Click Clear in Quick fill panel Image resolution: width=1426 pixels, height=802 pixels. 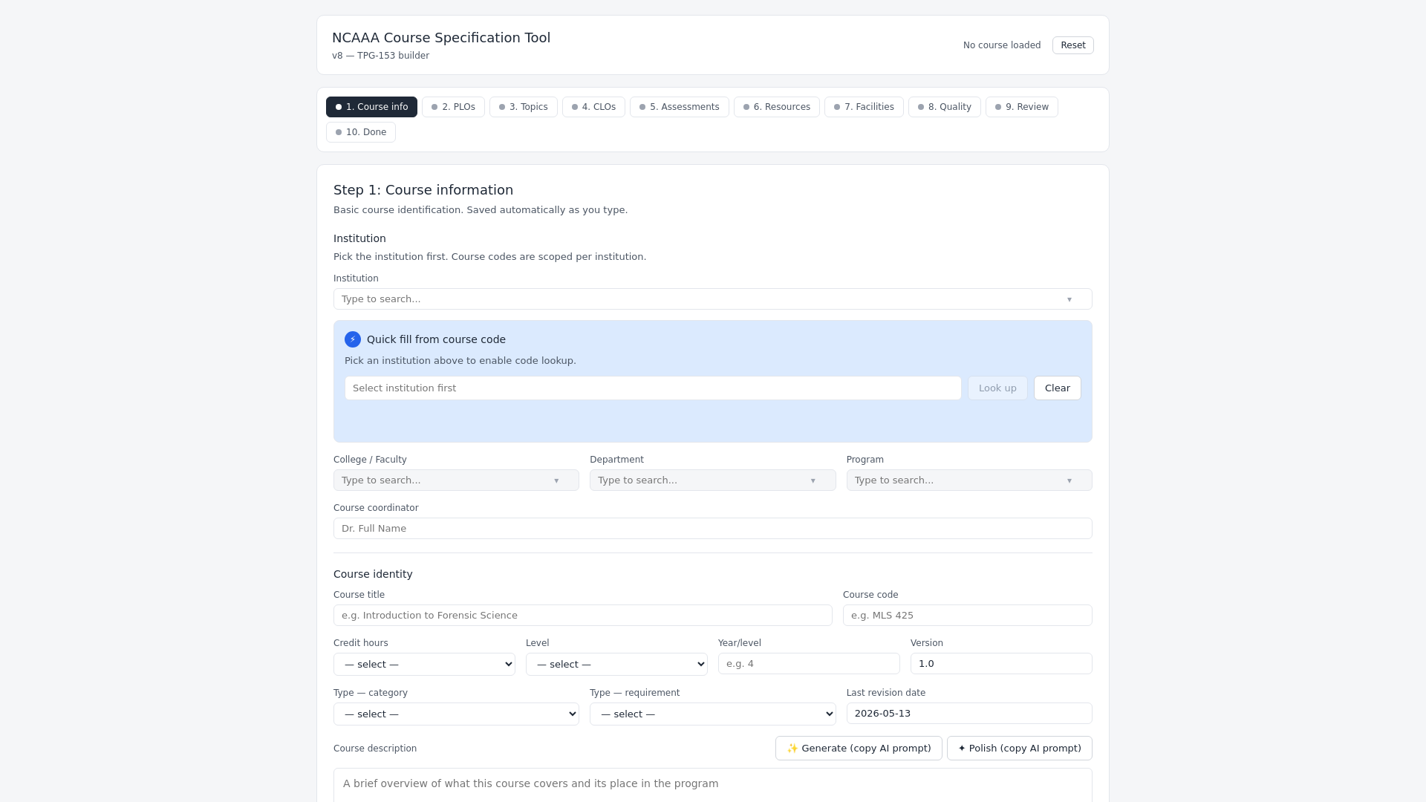1057,388
